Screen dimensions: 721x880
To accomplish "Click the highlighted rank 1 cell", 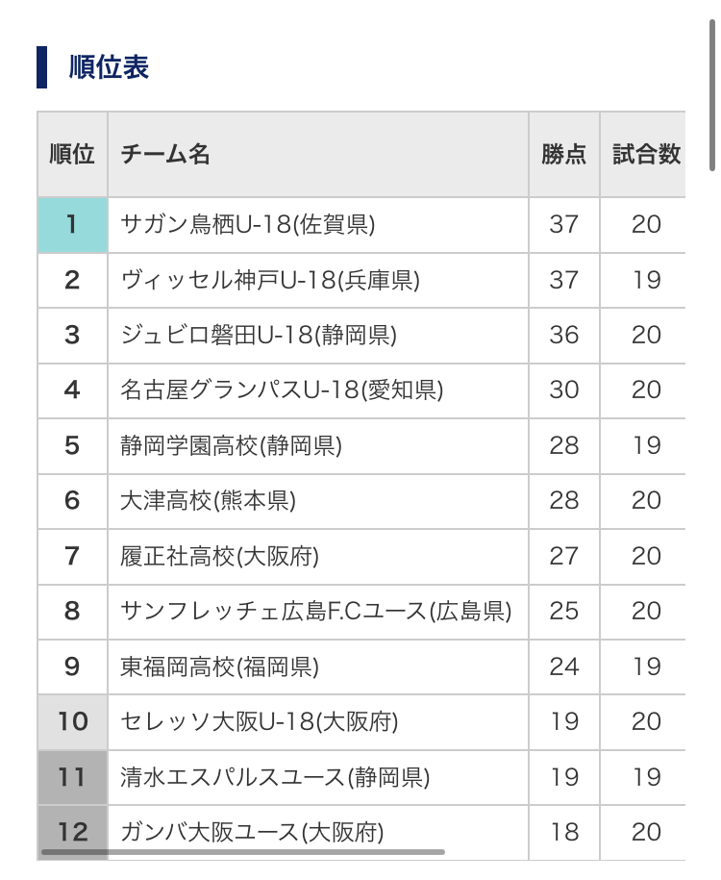I will pyautogui.click(x=72, y=224).
